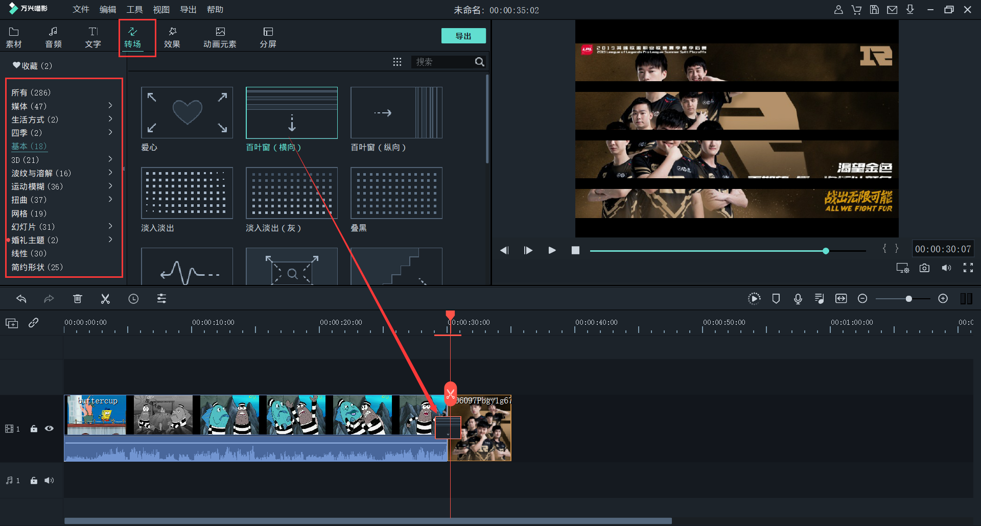Click the zoom-in plus icon on timeline
This screenshot has width=981, height=526.
[943, 299]
